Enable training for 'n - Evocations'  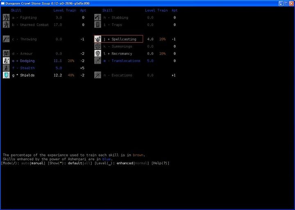(x=118, y=75)
